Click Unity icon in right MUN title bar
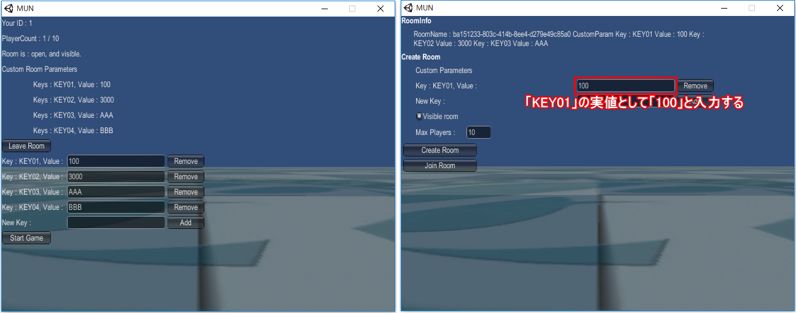 tap(408, 8)
